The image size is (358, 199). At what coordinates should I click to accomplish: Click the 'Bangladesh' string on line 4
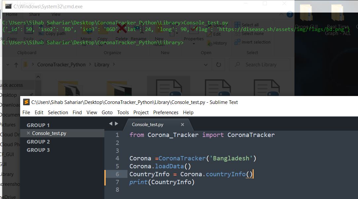pos(231,158)
